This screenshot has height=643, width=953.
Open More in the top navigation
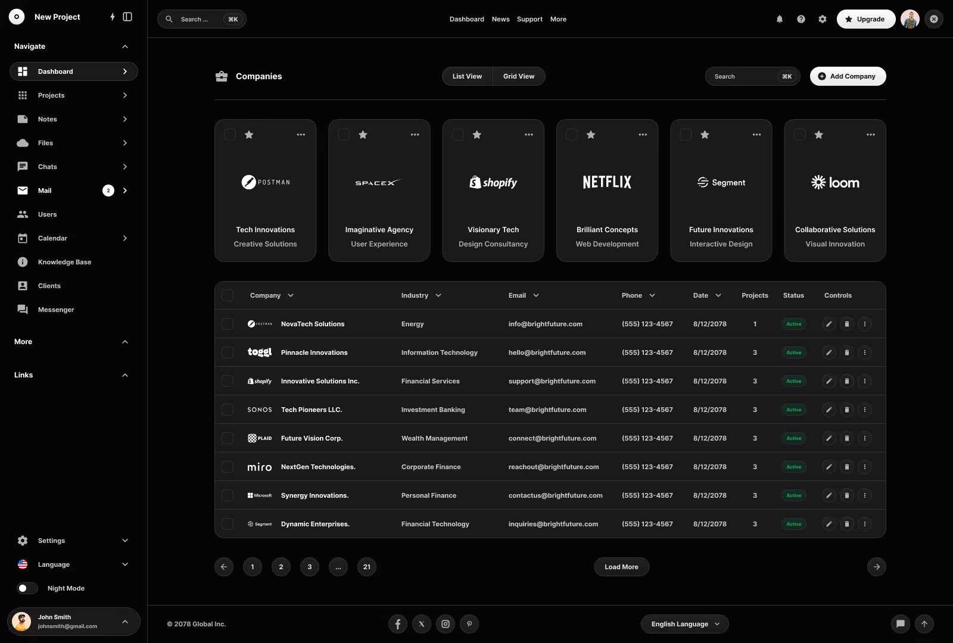click(558, 19)
